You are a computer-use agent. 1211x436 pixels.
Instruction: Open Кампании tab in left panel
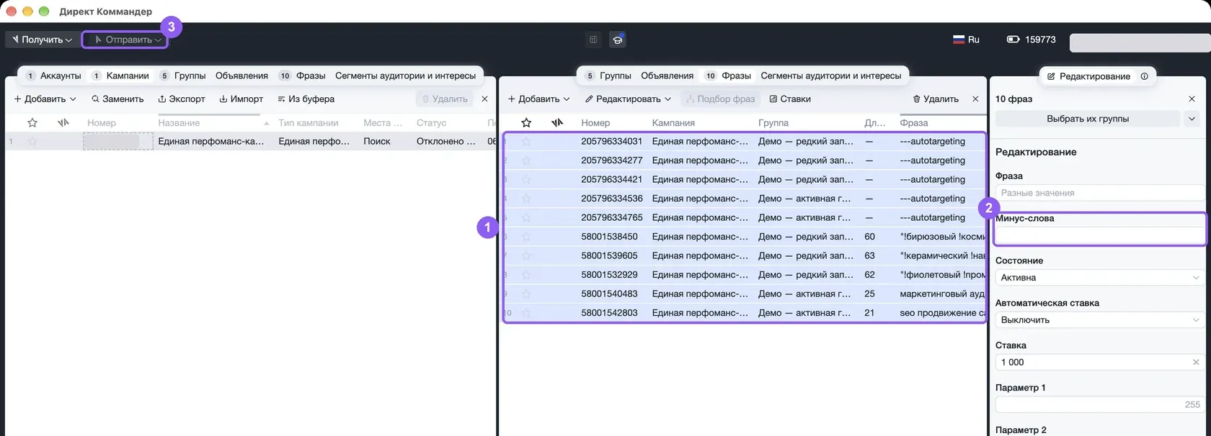point(120,76)
